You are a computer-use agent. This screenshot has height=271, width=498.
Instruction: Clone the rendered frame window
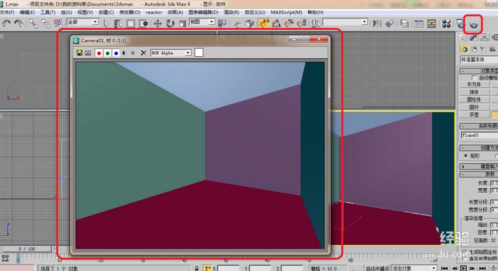88,53
